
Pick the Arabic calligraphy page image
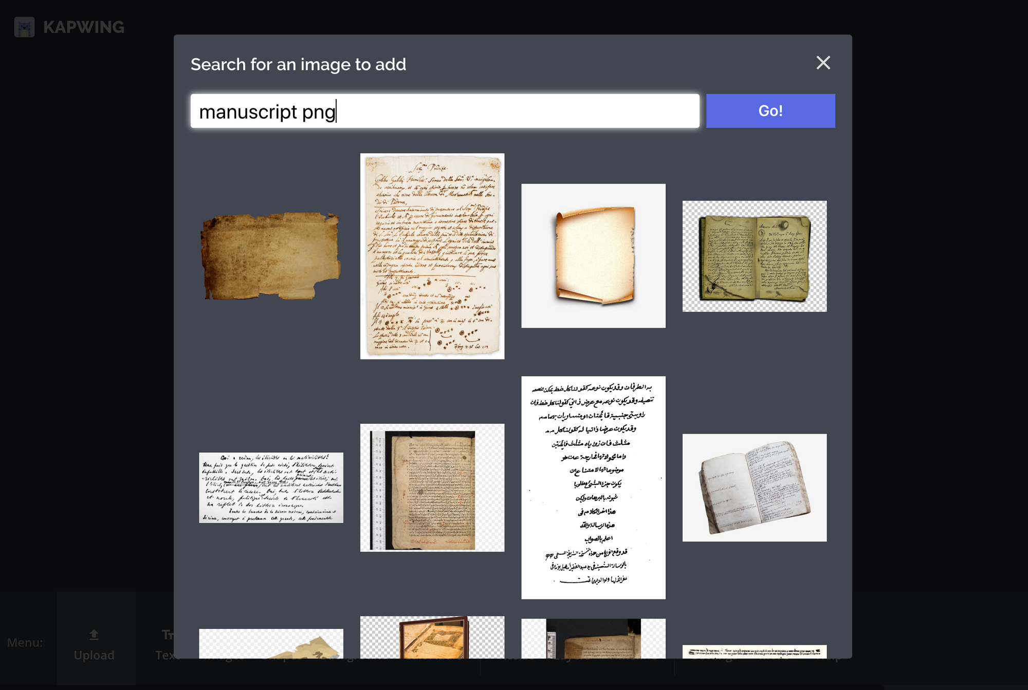click(593, 488)
